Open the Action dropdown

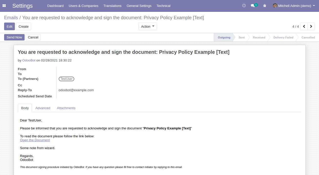148,26
